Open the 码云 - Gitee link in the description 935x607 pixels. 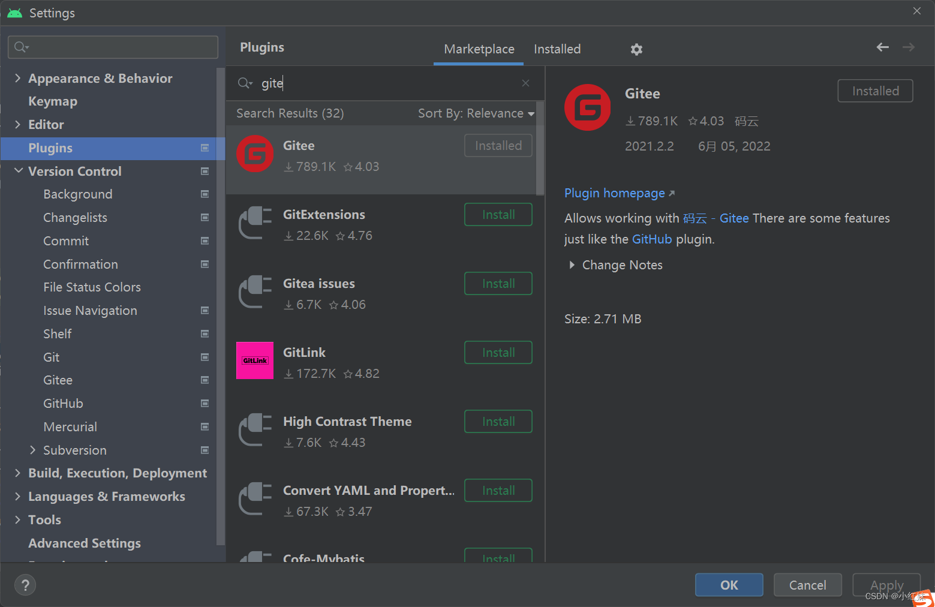pos(716,218)
